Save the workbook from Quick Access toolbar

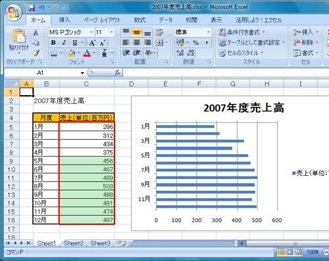click(32, 8)
